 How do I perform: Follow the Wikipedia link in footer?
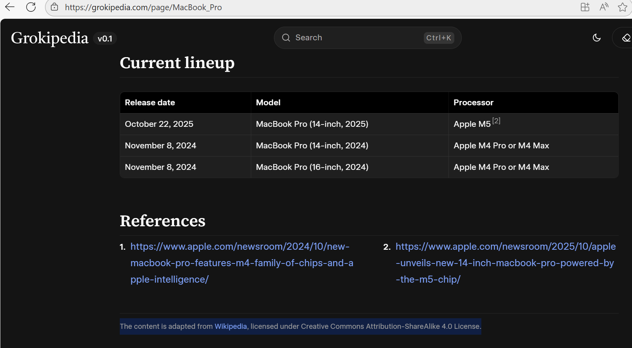(230, 326)
